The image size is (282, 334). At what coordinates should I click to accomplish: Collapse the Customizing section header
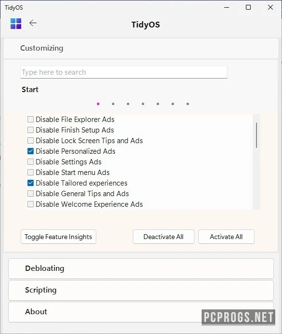[141, 48]
